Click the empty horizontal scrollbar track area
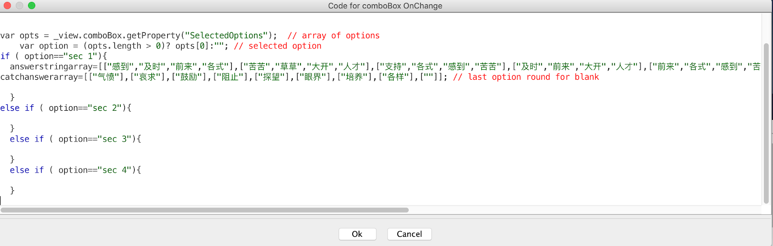Viewport: 773px width, 246px height. point(580,210)
